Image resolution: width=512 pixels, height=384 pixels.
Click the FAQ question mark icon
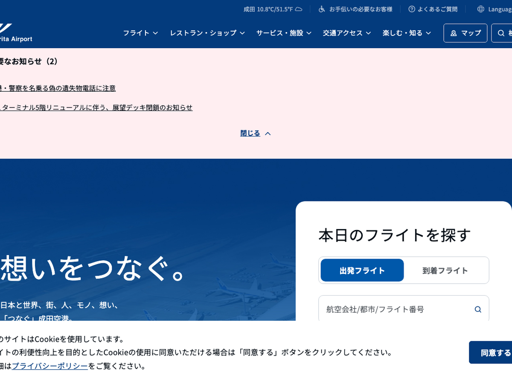coord(412,9)
